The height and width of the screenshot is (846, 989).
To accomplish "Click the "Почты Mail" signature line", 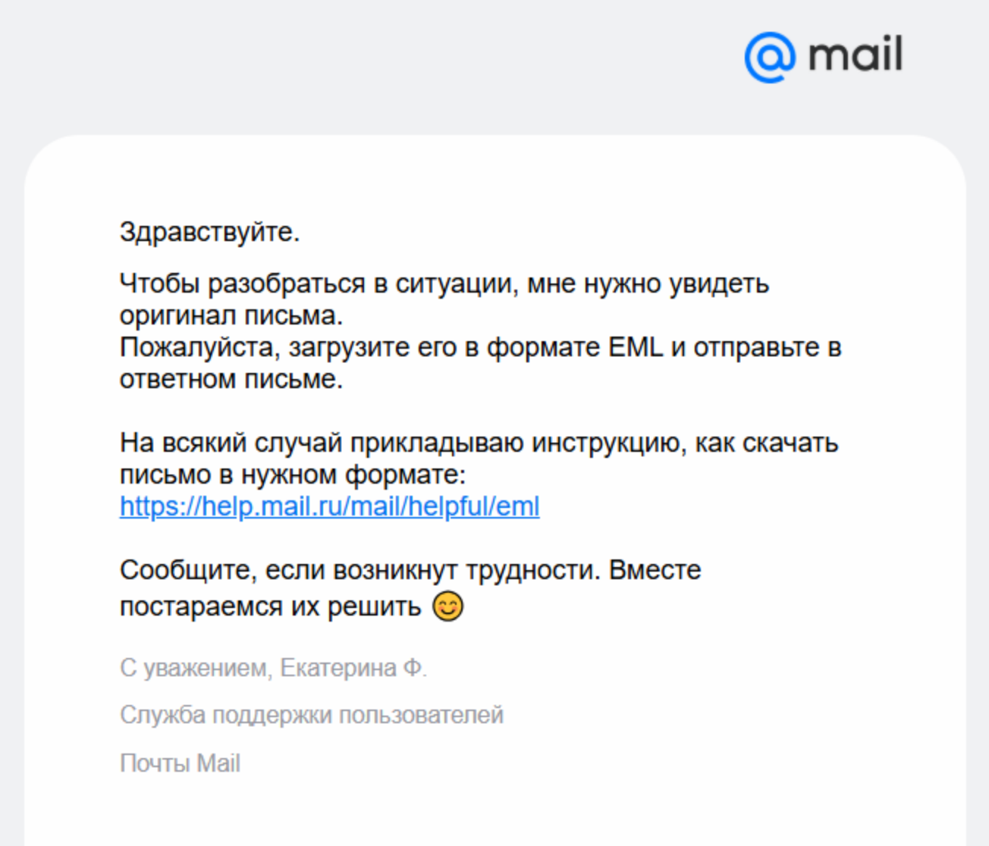I will (180, 763).
